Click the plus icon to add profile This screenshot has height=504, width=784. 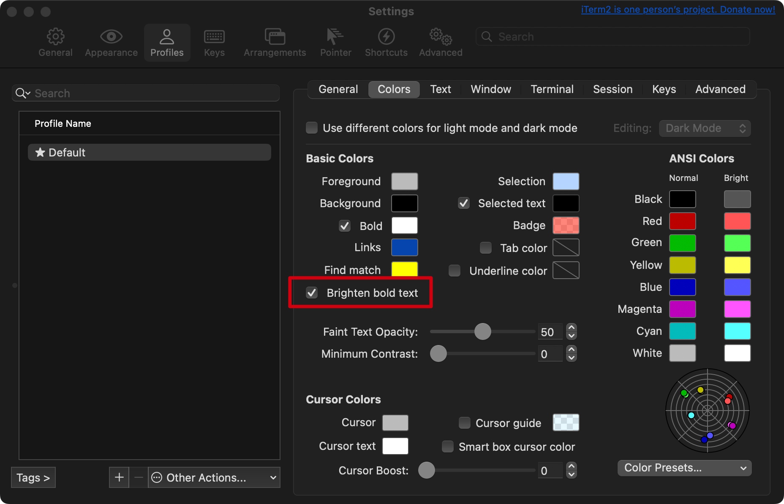pos(119,477)
